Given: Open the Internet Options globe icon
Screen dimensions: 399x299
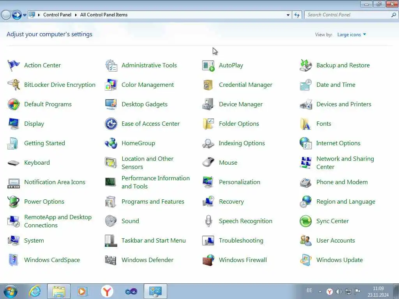Looking at the screenshot, I should pos(305,143).
